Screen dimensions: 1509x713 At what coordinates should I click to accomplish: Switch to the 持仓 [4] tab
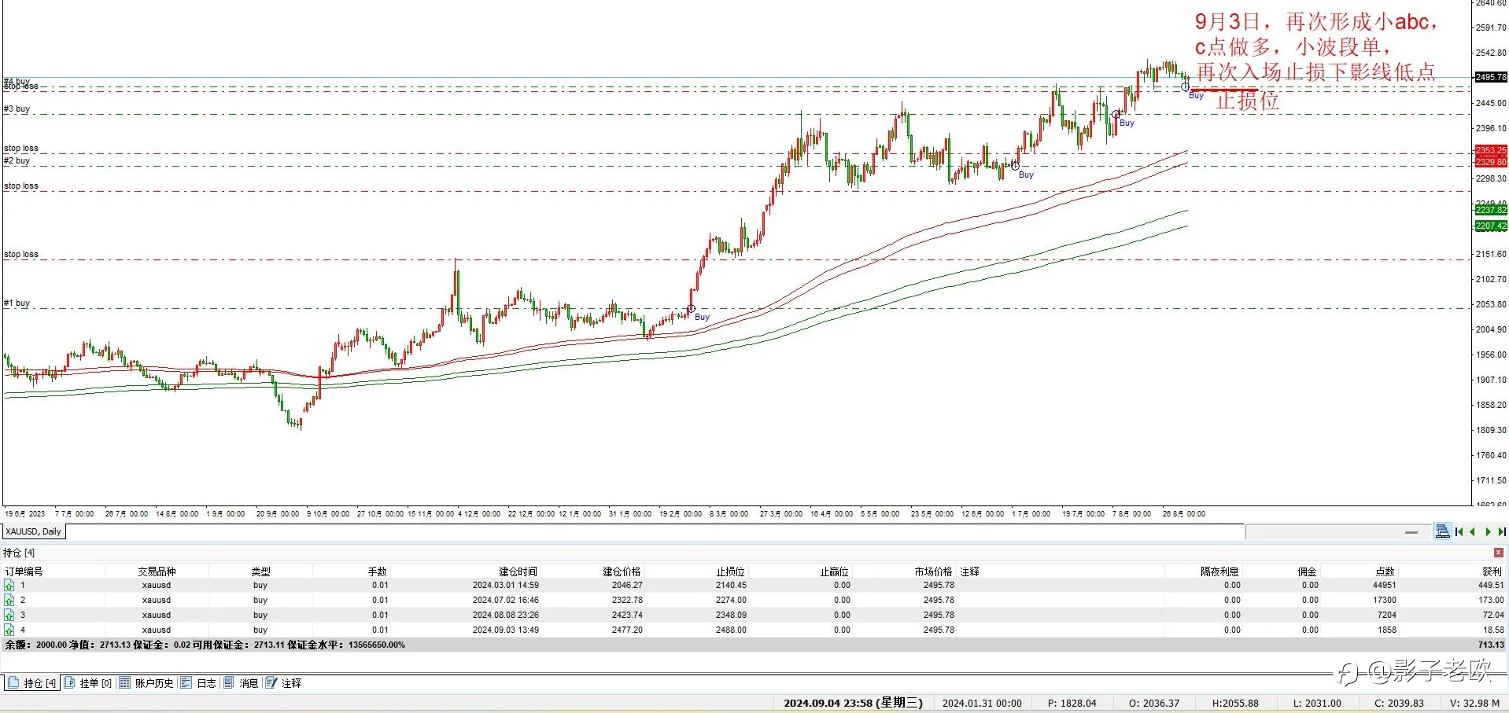(x=33, y=683)
